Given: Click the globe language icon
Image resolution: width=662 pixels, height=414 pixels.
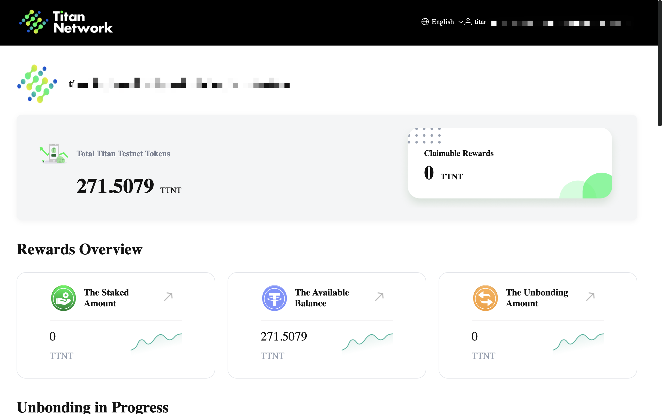Looking at the screenshot, I should tap(425, 22).
